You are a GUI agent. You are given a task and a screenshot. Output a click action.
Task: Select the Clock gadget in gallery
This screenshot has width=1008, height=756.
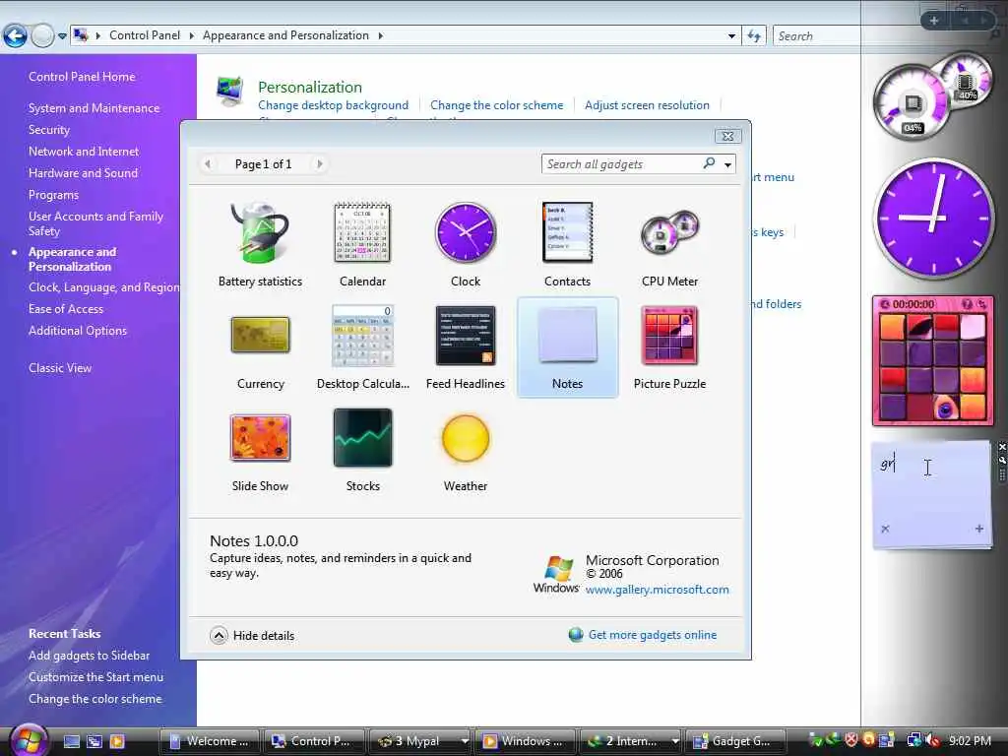click(x=466, y=245)
